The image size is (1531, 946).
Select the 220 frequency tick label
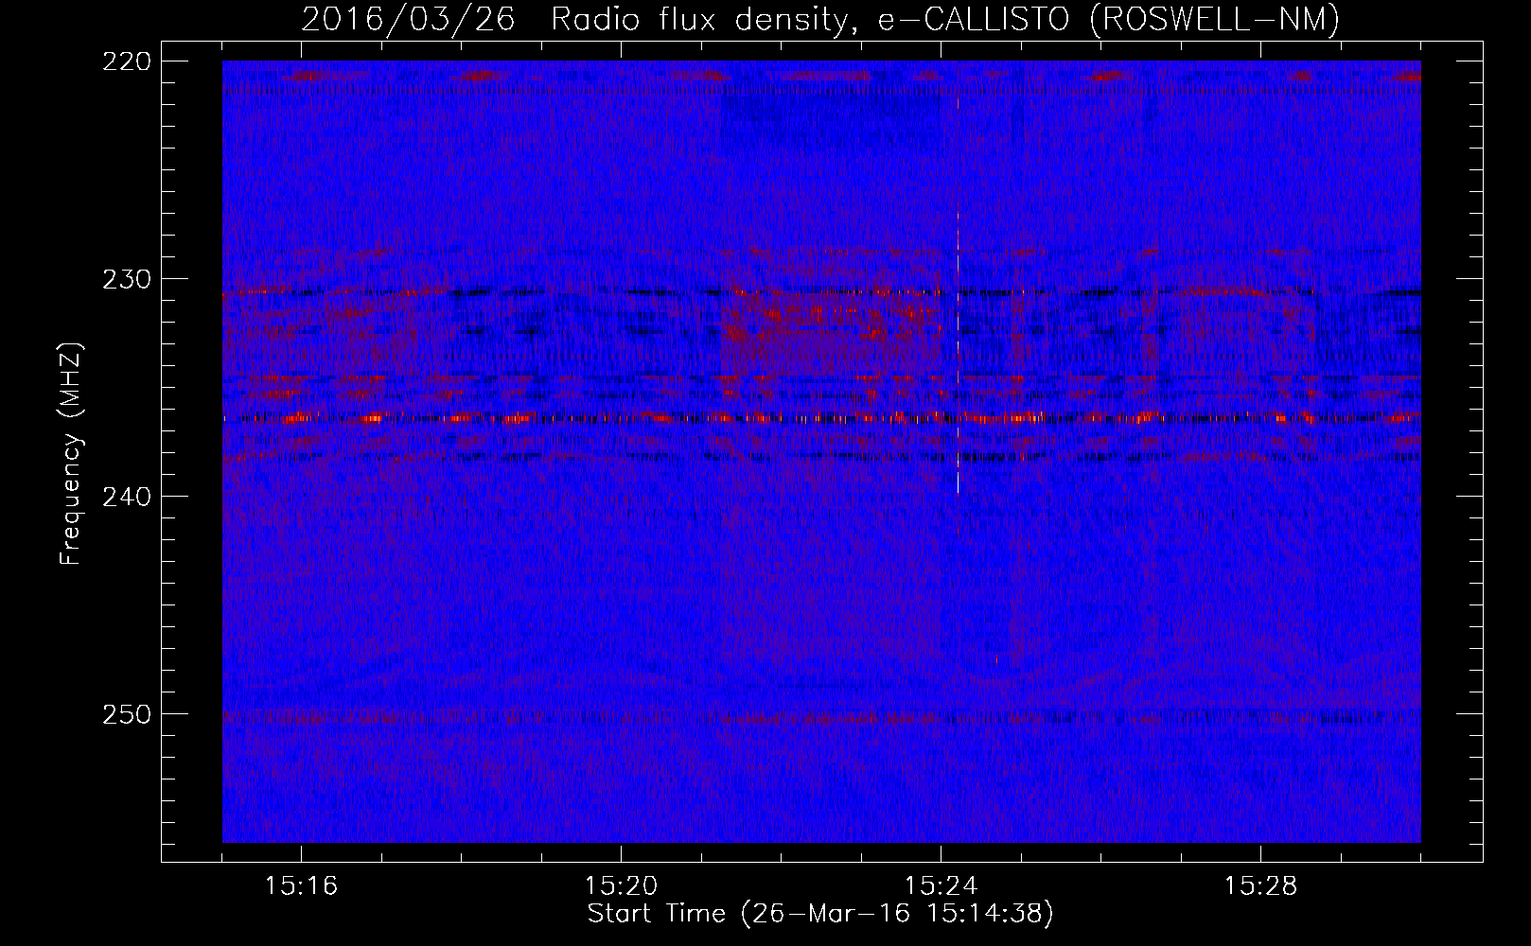click(x=126, y=61)
